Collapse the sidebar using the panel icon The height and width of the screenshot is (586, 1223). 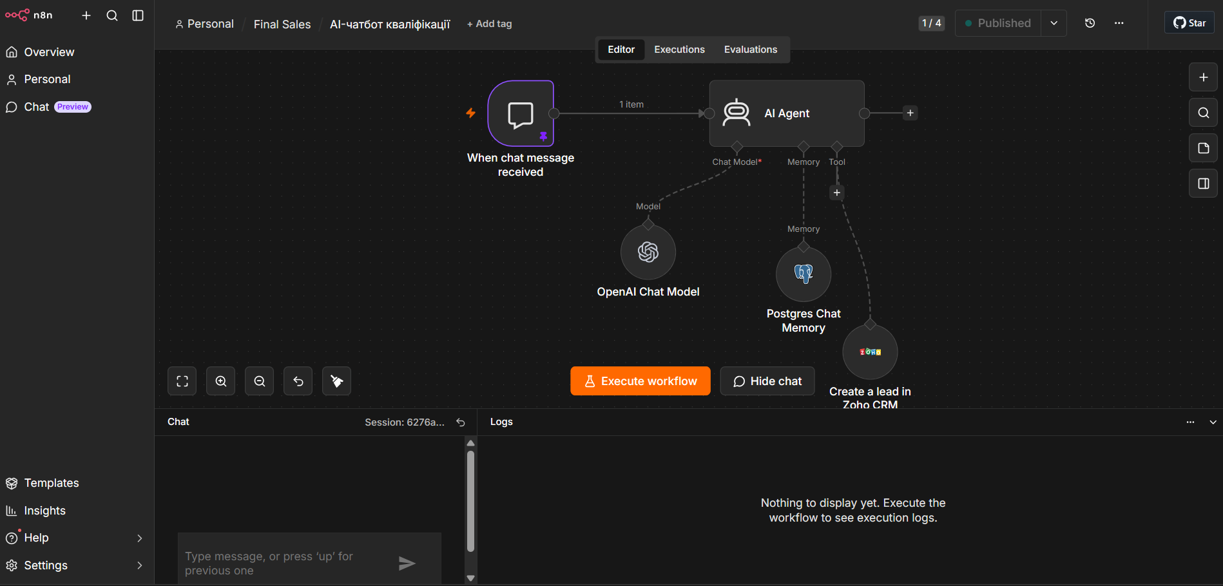coord(138,15)
